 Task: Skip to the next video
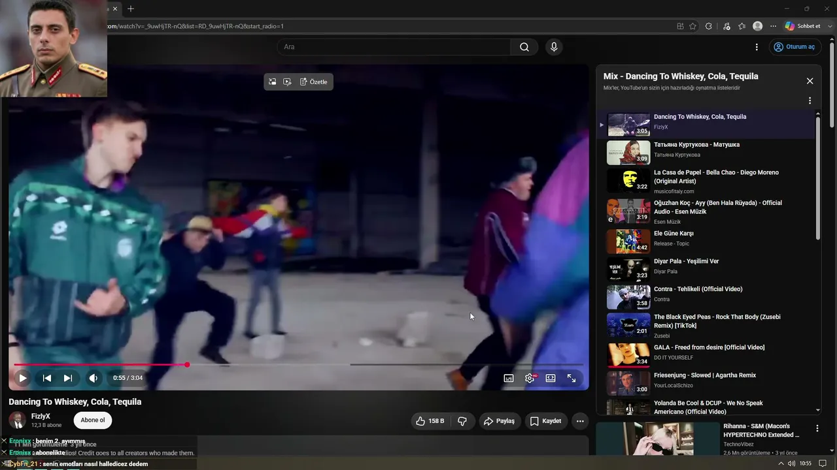pyautogui.click(x=68, y=378)
